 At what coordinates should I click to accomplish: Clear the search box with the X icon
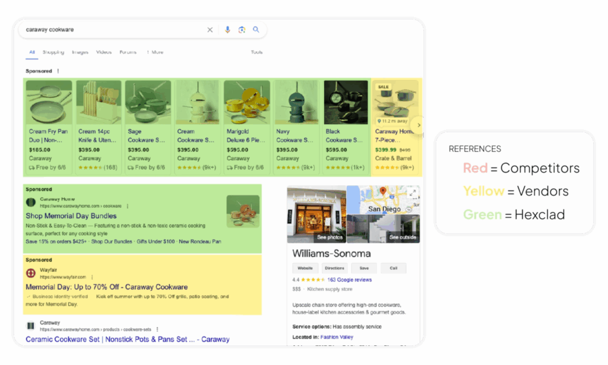210,30
